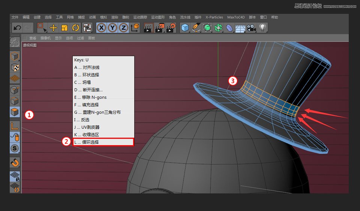
Task: Click the Undo arrow button
Action: click(x=17, y=28)
